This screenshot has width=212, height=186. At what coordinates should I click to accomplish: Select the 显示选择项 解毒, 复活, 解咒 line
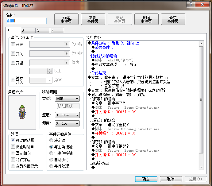116,95
